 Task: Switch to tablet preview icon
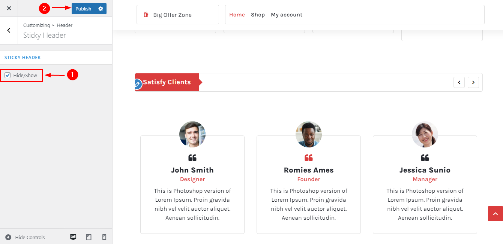89,237
